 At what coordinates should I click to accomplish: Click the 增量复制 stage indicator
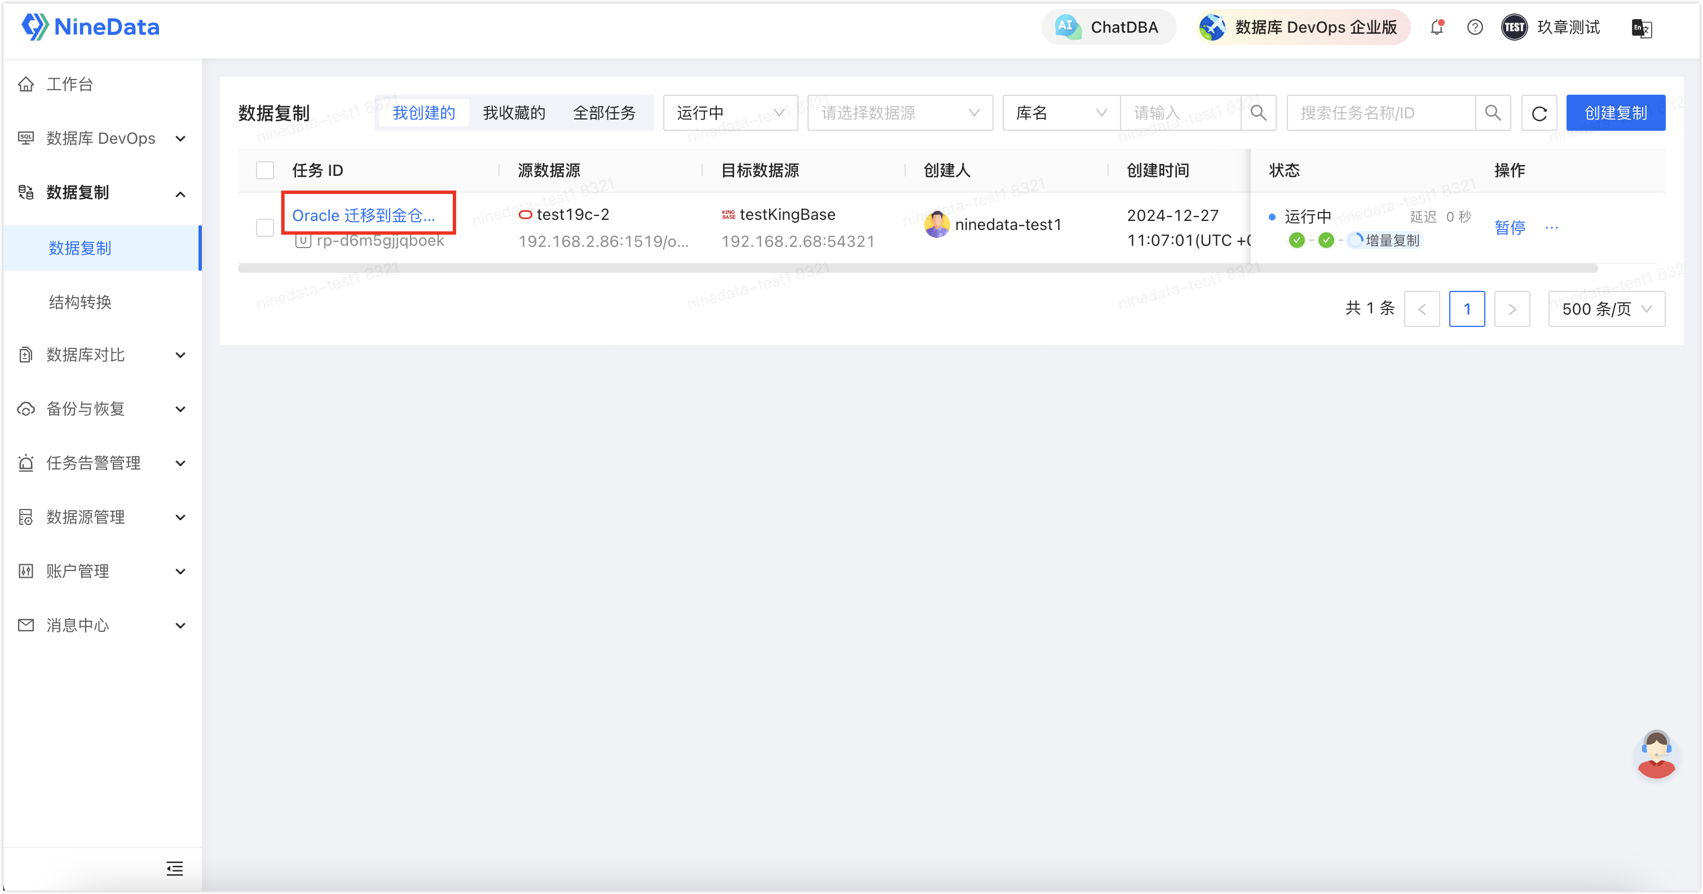1384,241
